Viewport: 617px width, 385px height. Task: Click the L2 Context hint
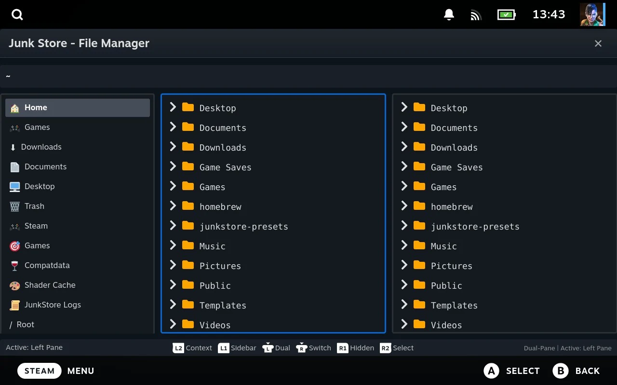click(x=192, y=348)
